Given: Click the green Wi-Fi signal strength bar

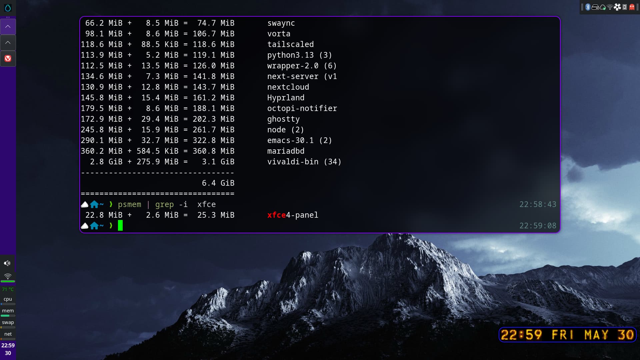Looking at the screenshot, I should [8, 281].
